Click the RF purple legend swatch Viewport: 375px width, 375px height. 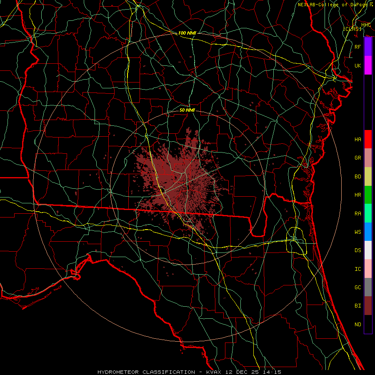(368, 47)
